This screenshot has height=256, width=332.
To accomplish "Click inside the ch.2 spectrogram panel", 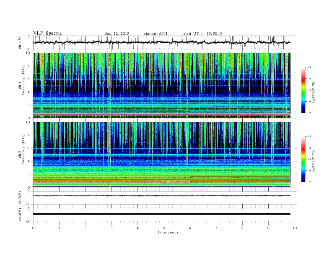I will click(x=161, y=155).
